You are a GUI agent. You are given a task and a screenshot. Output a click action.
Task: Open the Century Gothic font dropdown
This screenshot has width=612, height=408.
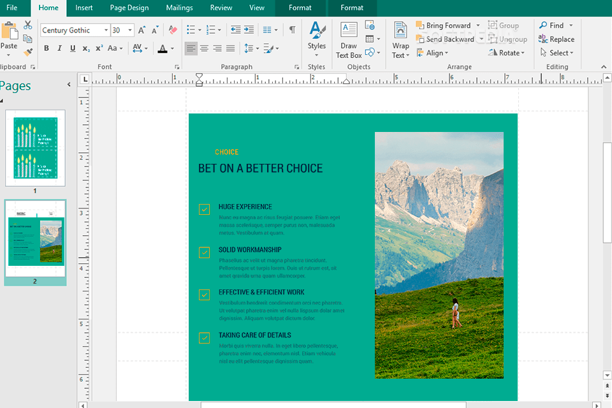105,30
